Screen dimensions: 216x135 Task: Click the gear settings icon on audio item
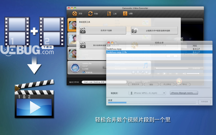pos(133,72)
